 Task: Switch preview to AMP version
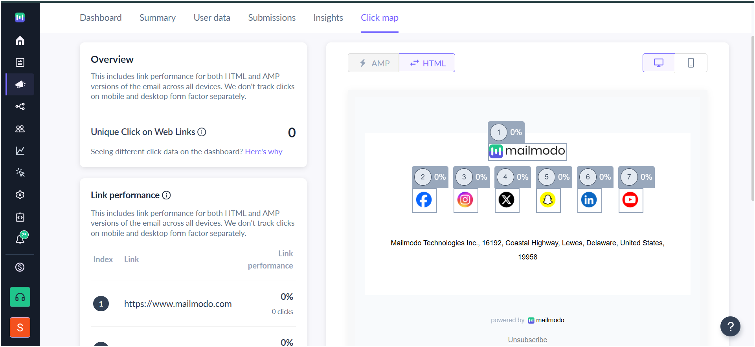(x=373, y=63)
